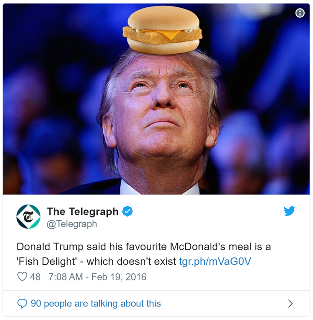
Task: Click the fish sandwich in the photo
Action: click(163, 30)
